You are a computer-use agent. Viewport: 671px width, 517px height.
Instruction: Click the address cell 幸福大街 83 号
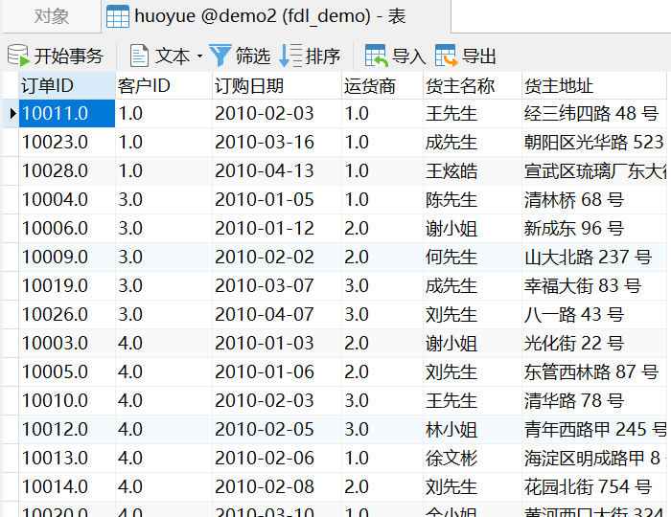click(594, 286)
